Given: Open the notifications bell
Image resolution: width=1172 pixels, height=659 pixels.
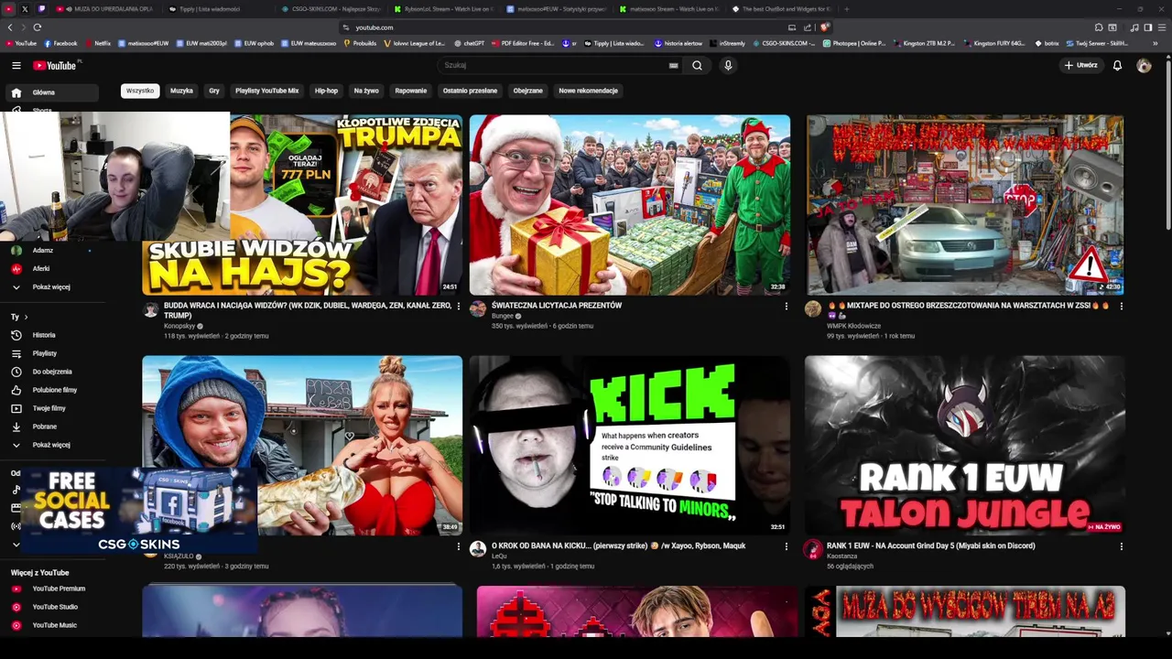Looking at the screenshot, I should click(x=1117, y=66).
